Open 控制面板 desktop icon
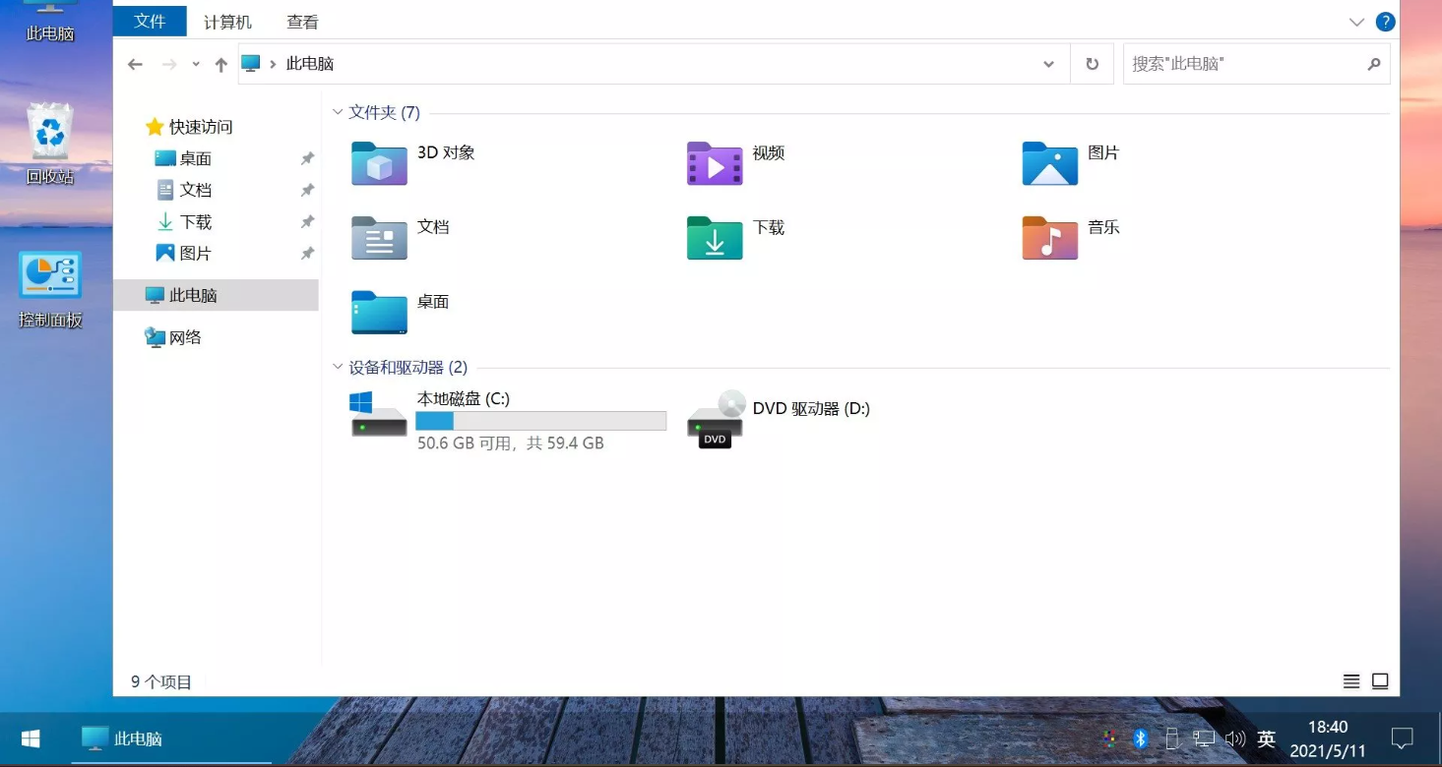 click(50, 289)
